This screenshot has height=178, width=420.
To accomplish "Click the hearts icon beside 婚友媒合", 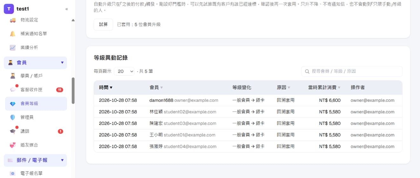I will [x=13, y=145].
